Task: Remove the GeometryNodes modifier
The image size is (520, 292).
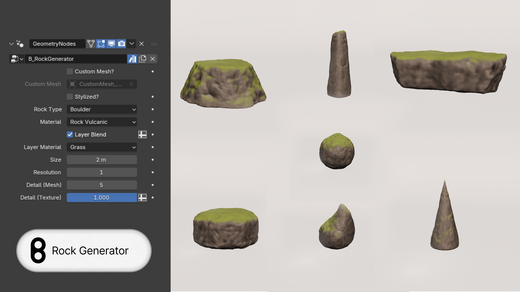Action: pyautogui.click(x=141, y=44)
